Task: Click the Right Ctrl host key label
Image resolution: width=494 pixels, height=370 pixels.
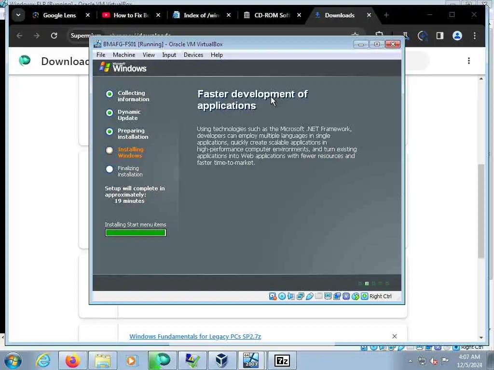Action: coord(380,296)
